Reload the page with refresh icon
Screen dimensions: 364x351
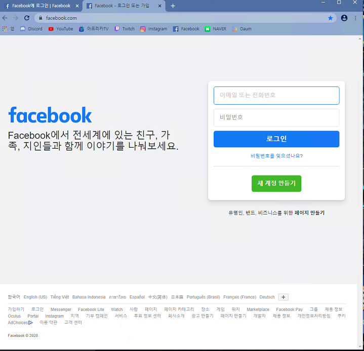click(27, 18)
